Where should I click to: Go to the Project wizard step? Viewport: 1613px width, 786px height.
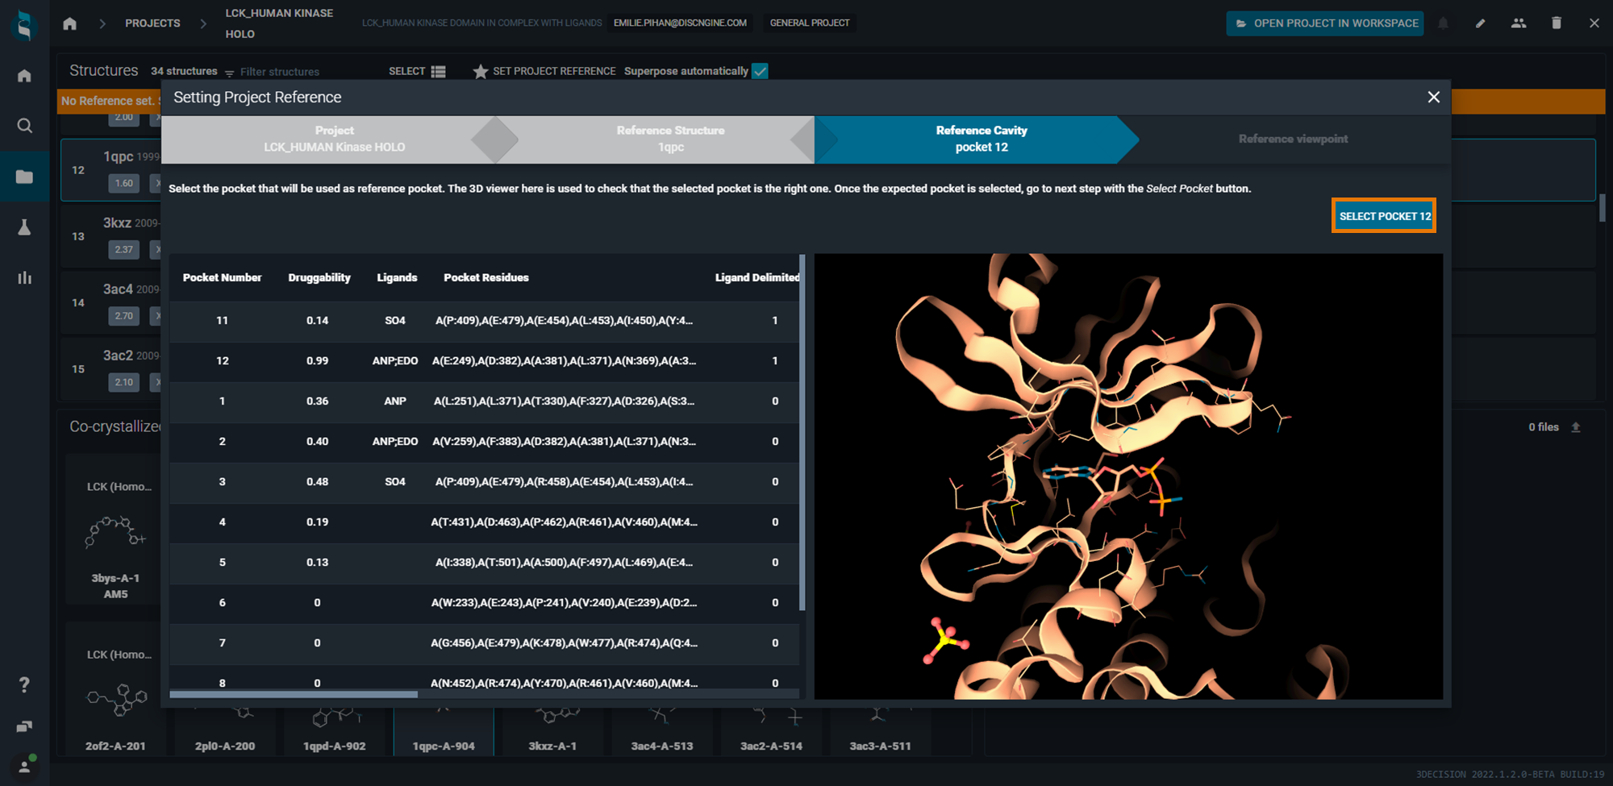(x=334, y=139)
